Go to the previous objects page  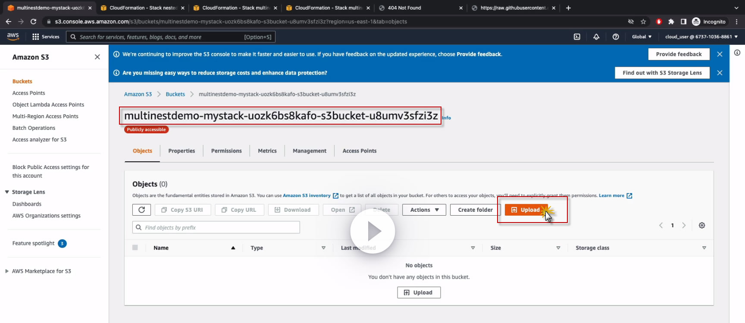pyautogui.click(x=661, y=226)
